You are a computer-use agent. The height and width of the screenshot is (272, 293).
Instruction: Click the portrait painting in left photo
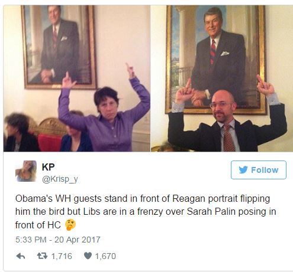[x=59, y=47]
